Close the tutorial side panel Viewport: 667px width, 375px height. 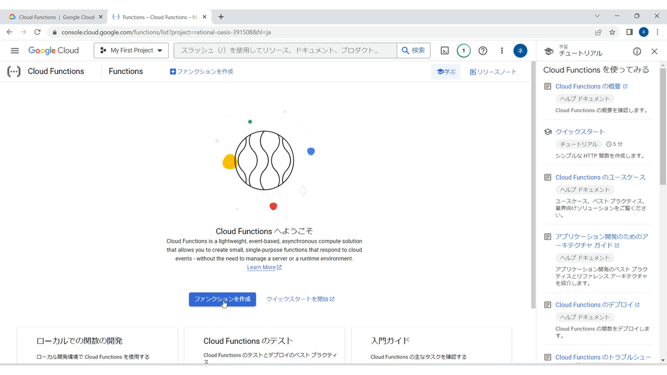click(654, 51)
